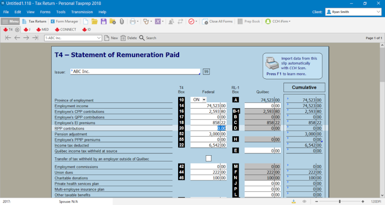Switch to the J form tab
This screenshot has height=205, width=385.
(x=27, y=30)
